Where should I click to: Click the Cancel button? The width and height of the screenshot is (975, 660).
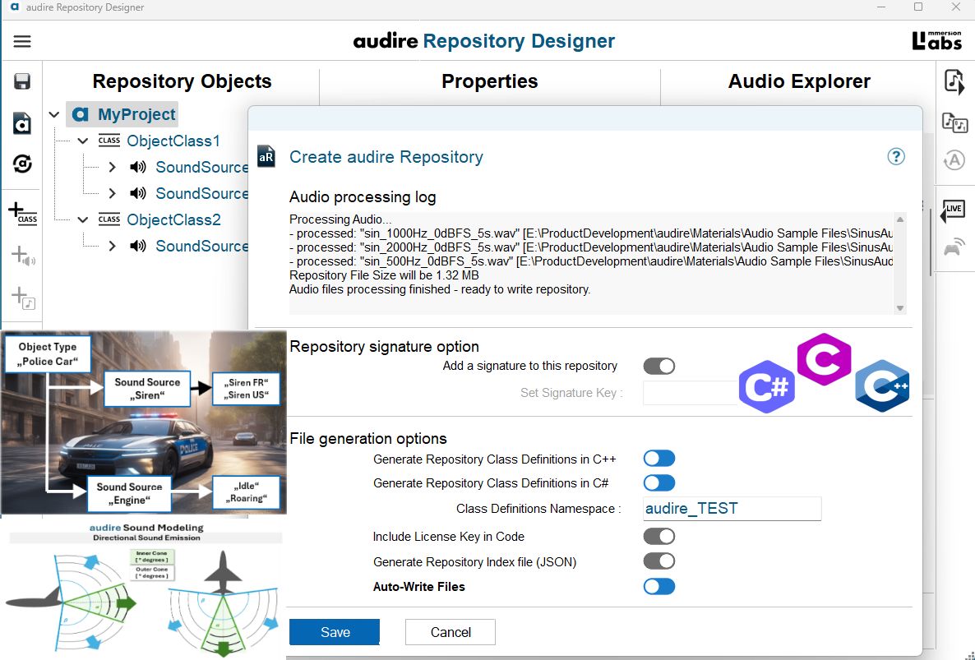point(451,632)
